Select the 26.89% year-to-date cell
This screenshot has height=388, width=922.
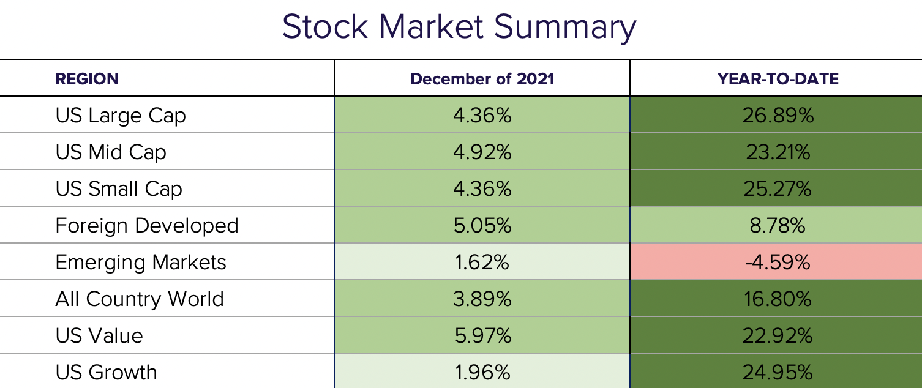778,116
